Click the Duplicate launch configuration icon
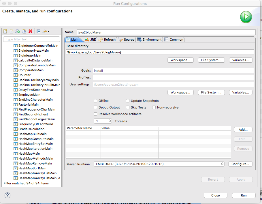Screen dimensions: 262x204 (24, 31)
